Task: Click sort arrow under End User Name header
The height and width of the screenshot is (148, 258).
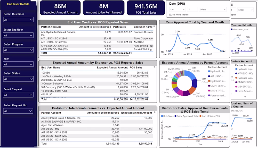Action: 42,70
